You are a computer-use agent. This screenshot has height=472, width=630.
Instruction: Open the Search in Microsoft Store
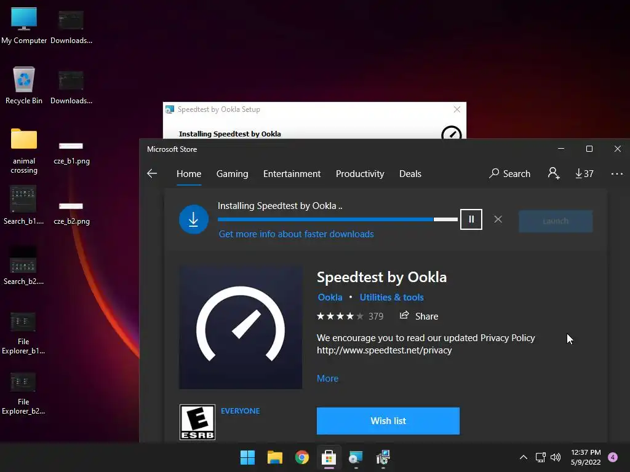point(510,173)
